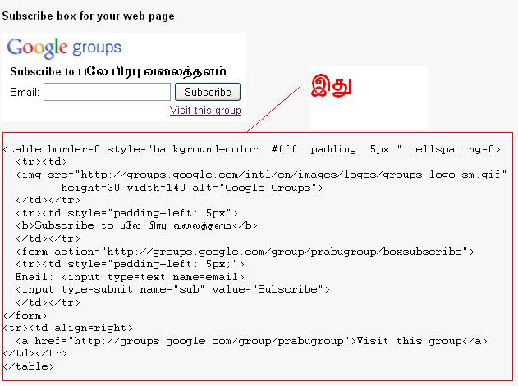Click the a href prabugroup code line
The height and width of the screenshot is (386, 518).
[251, 341]
